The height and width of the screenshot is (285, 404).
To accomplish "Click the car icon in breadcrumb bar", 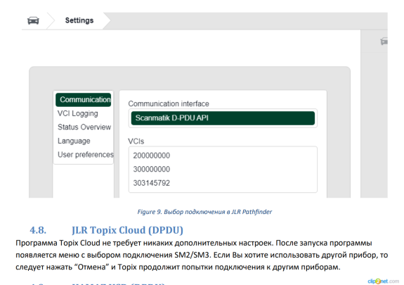I will click(33, 20).
